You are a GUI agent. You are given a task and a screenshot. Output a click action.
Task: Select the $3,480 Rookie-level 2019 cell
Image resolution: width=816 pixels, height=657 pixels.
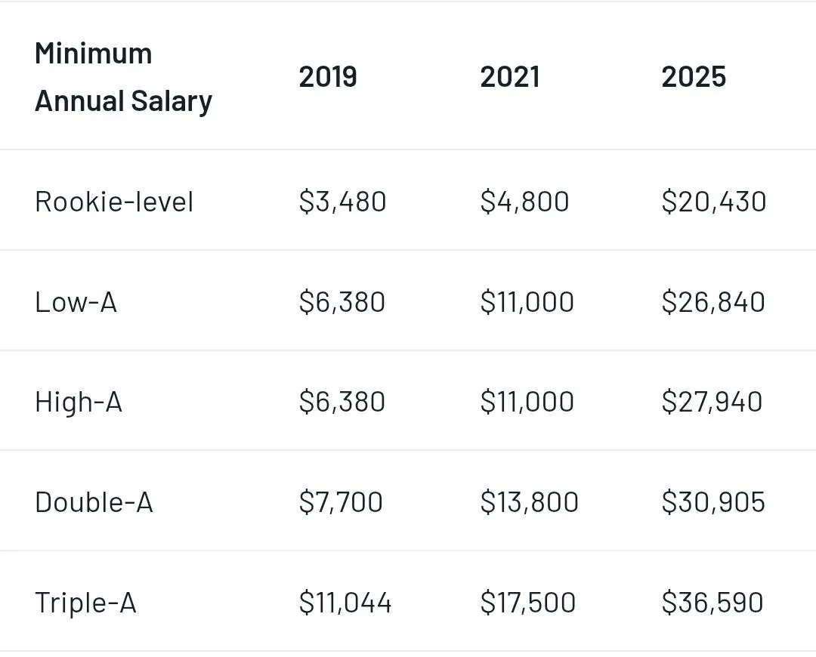[x=342, y=202]
